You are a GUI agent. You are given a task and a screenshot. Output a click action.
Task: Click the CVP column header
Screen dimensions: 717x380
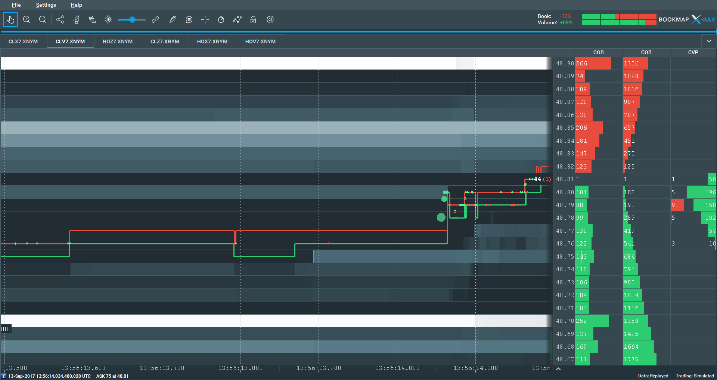693,52
